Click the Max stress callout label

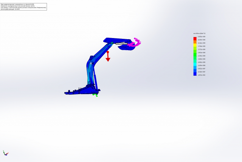pos(122,44)
